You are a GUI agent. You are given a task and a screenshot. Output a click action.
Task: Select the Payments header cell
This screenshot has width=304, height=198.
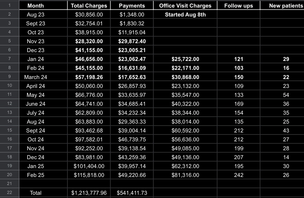[132, 6]
